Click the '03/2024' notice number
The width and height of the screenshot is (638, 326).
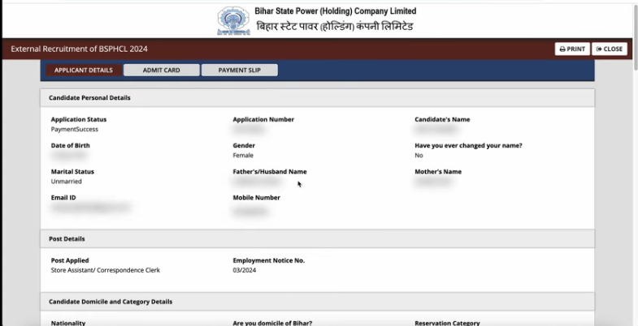click(x=245, y=270)
